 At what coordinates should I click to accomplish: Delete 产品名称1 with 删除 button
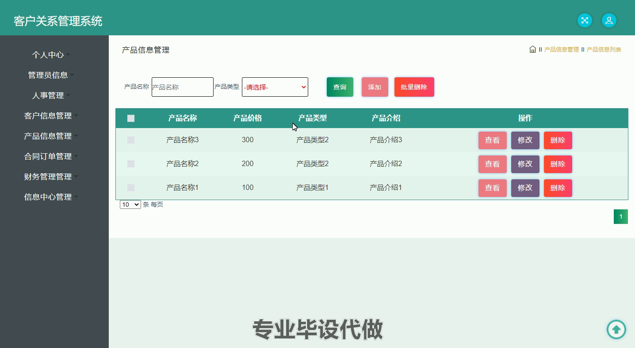tap(558, 188)
